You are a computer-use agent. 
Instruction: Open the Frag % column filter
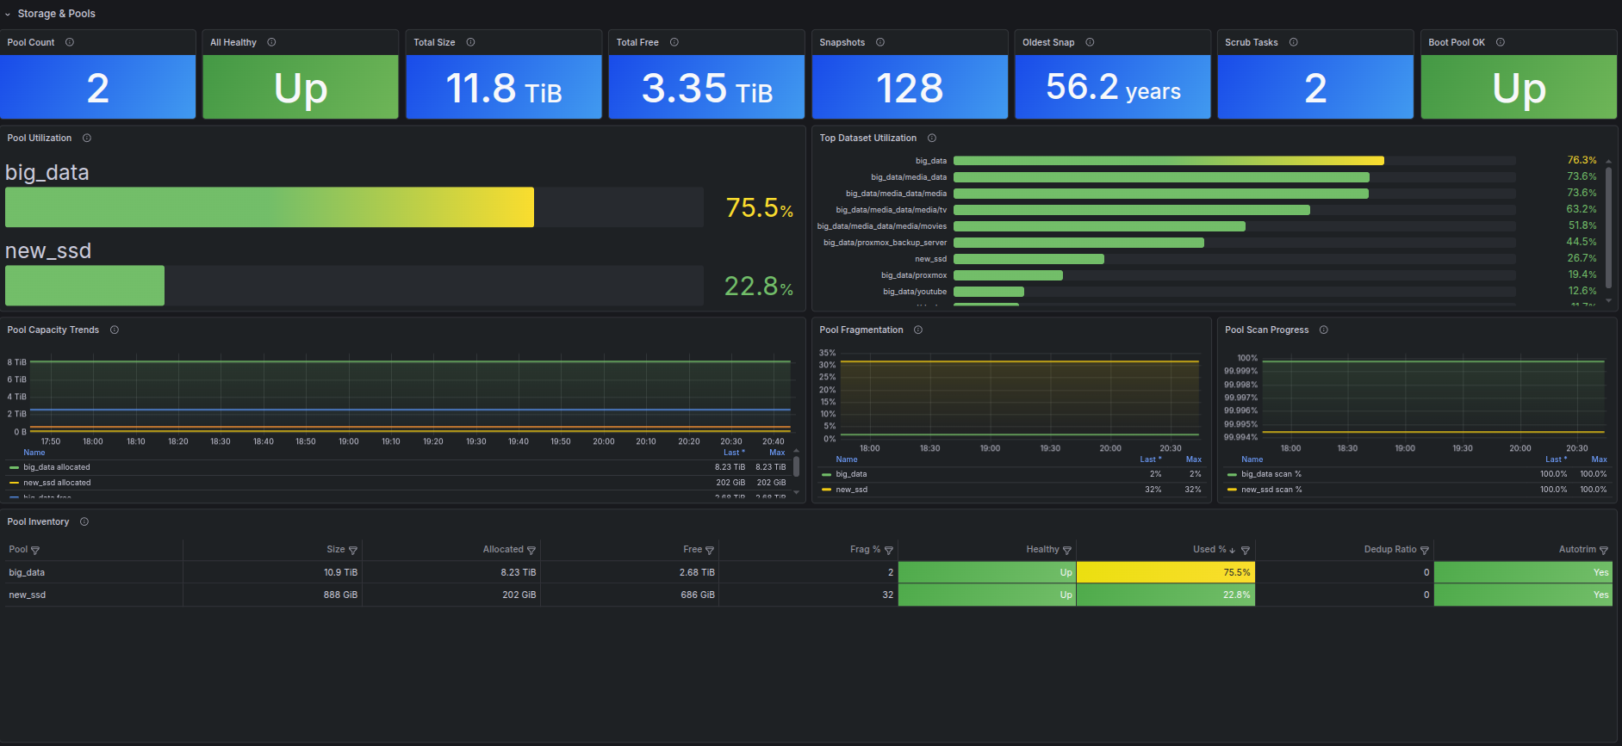[x=889, y=551]
